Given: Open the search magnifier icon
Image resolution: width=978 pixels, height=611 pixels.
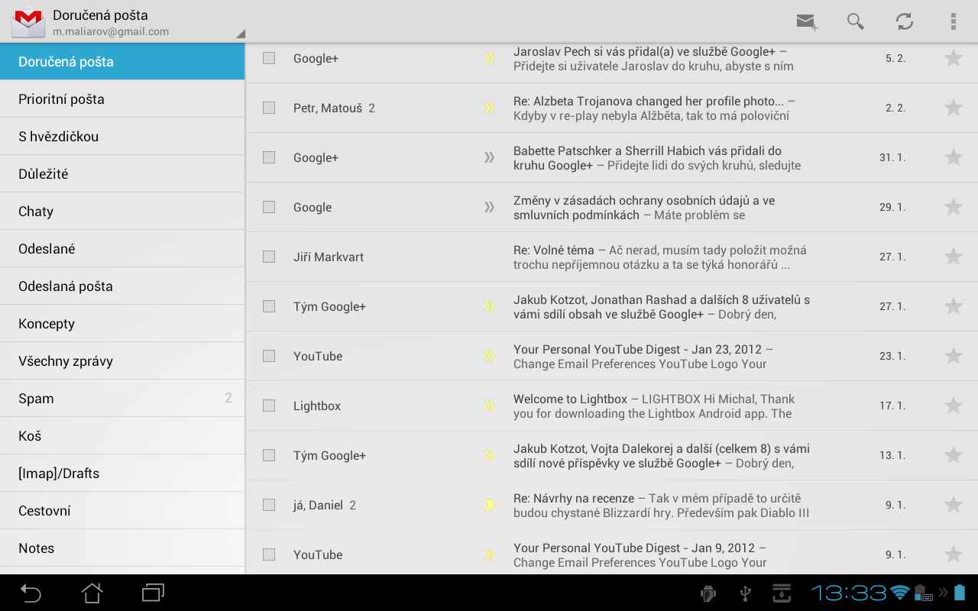Looking at the screenshot, I should (x=856, y=21).
